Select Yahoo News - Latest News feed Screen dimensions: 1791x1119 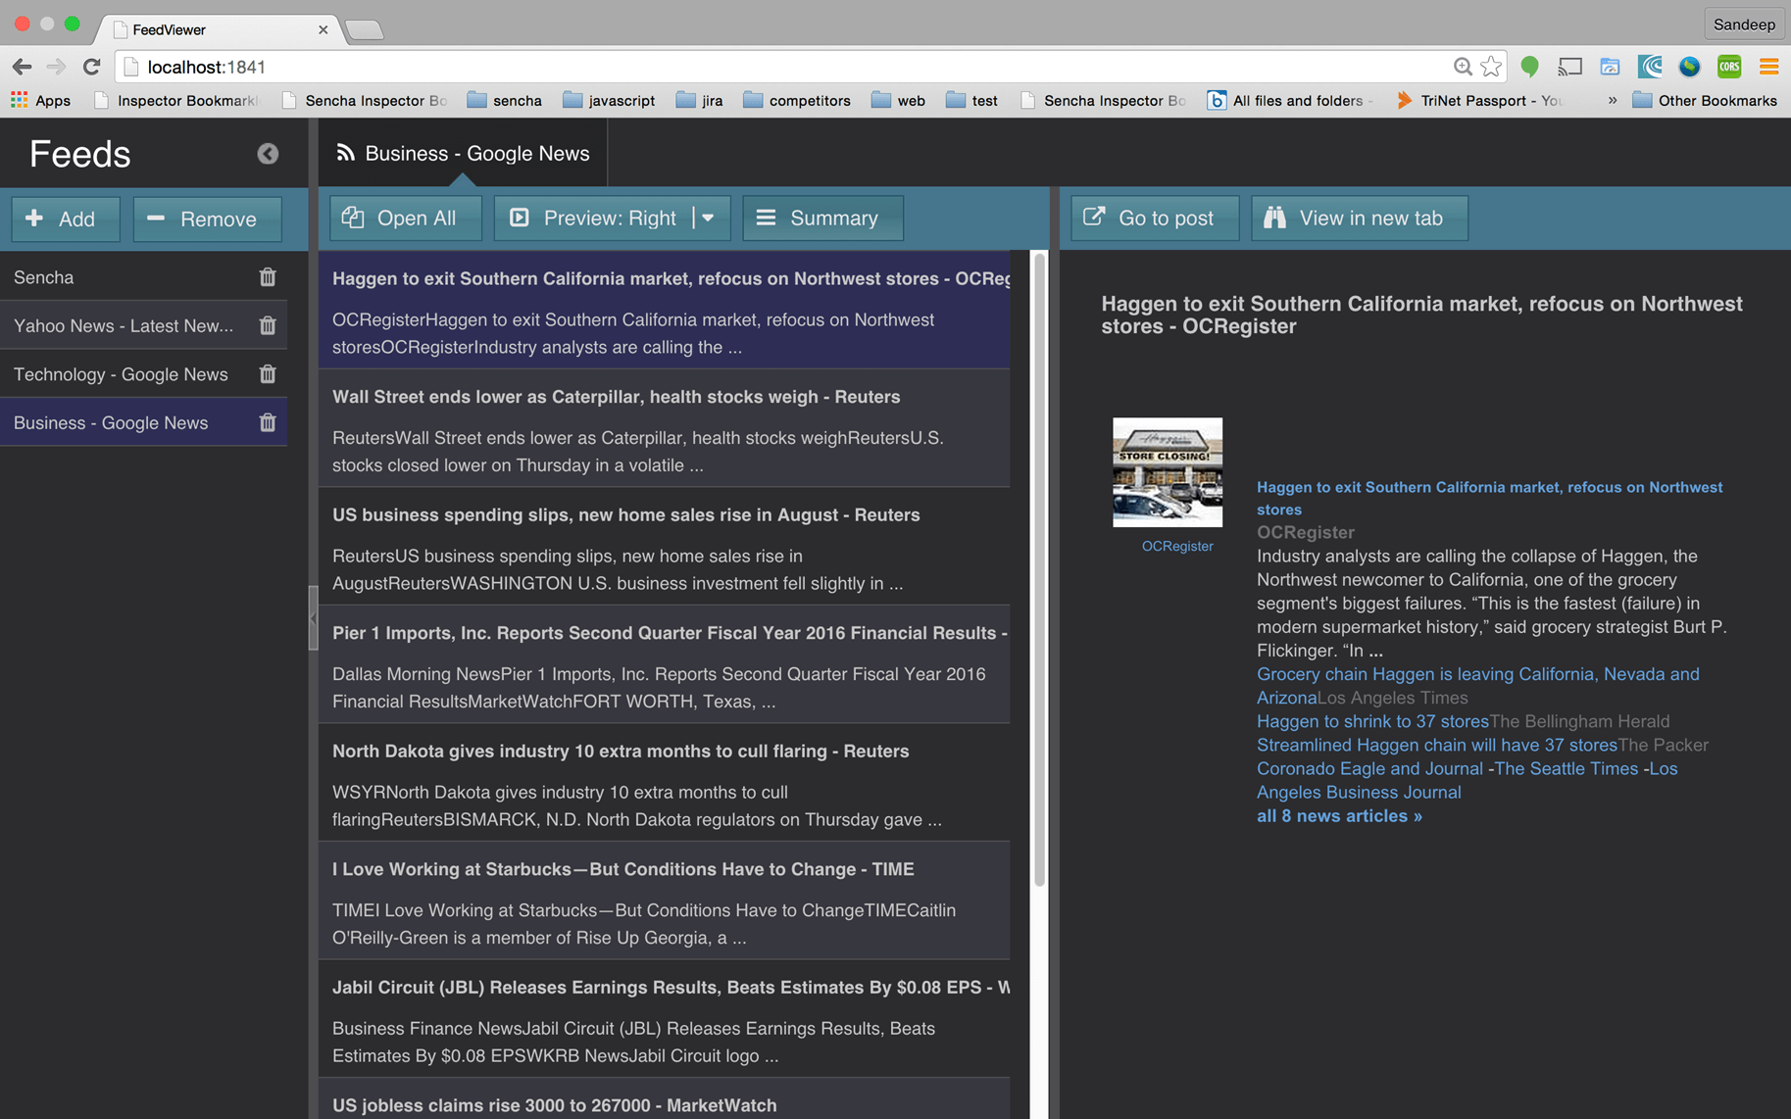[143, 325]
